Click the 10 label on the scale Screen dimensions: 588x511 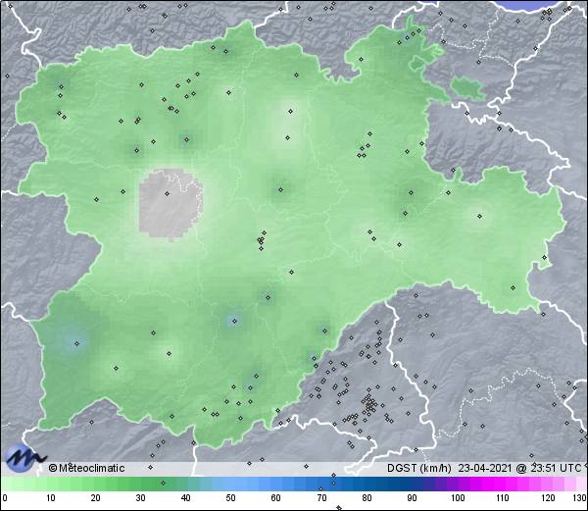(51, 498)
